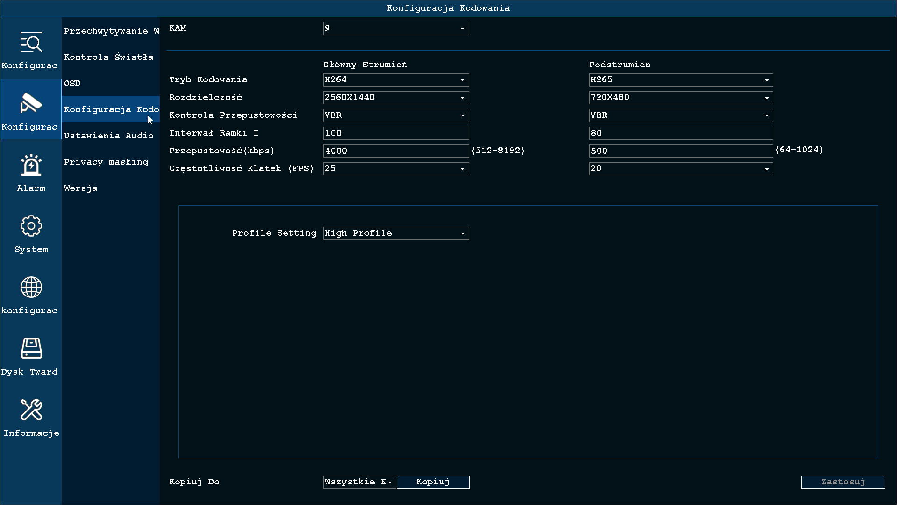The height and width of the screenshot is (505, 897).
Task: Open Kontrola Światła menu item
Action: [x=111, y=57]
